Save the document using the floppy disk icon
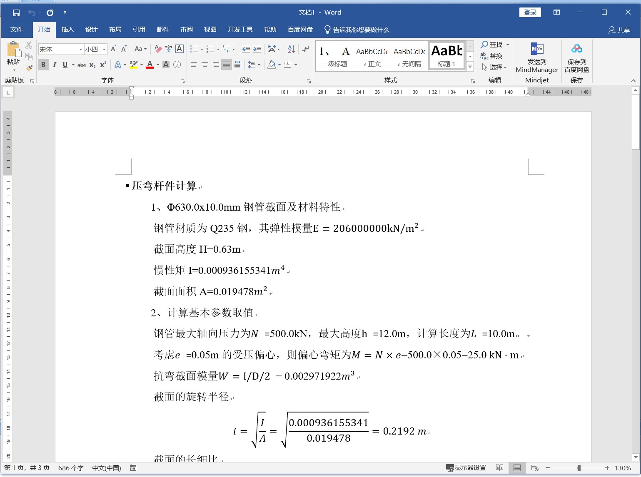This screenshot has width=641, height=477. [x=16, y=12]
